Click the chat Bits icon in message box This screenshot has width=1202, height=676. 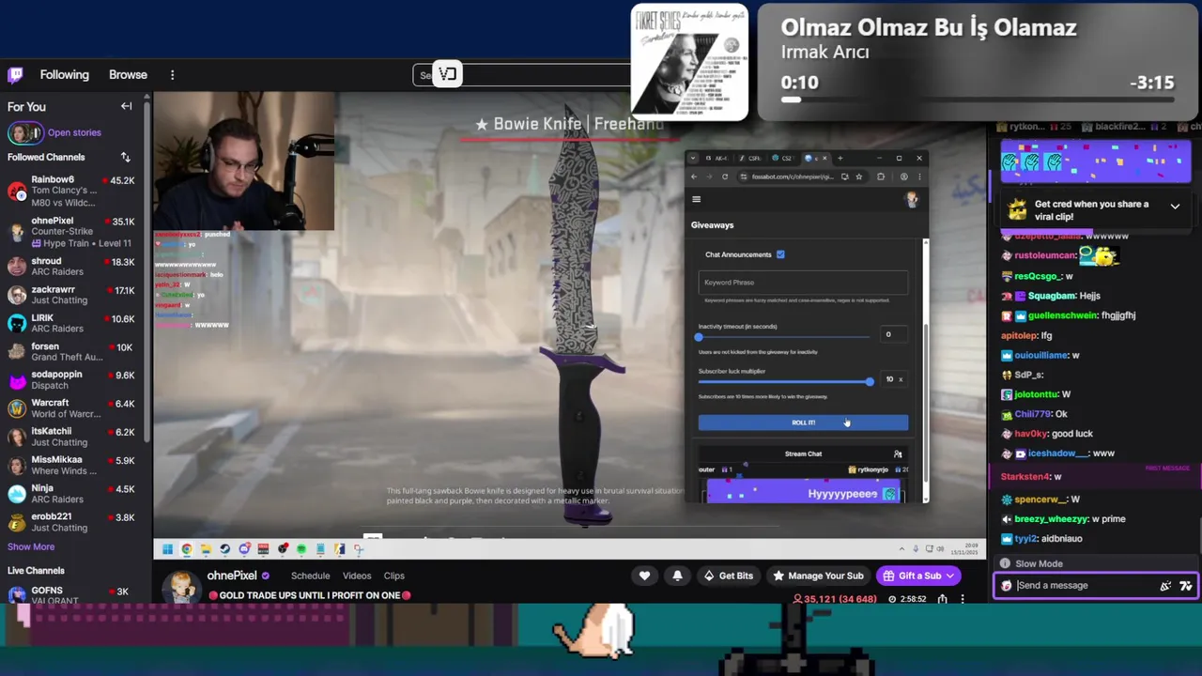pyautogui.click(x=1165, y=586)
